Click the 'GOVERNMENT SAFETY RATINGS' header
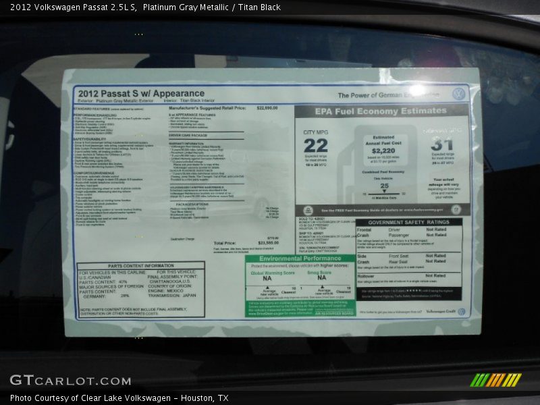The image size is (540, 405). tap(408, 223)
